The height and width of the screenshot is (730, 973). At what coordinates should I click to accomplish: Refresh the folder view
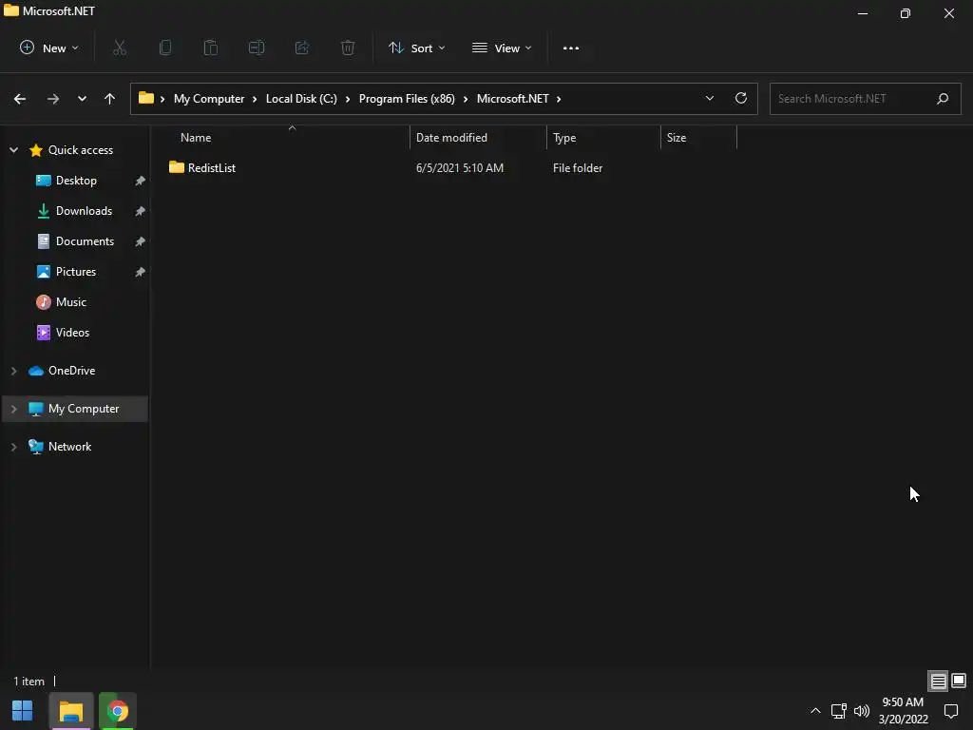coord(741,98)
